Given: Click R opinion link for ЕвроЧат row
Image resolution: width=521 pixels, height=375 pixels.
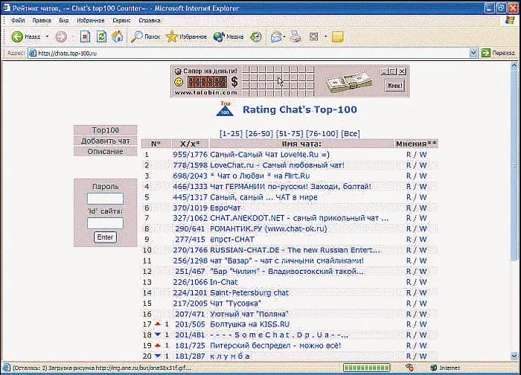Looking at the screenshot, I should click(x=409, y=208).
